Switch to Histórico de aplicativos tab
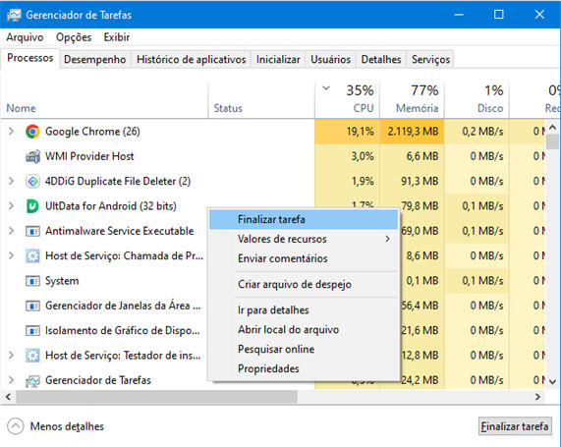This screenshot has height=447, width=561. [191, 59]
